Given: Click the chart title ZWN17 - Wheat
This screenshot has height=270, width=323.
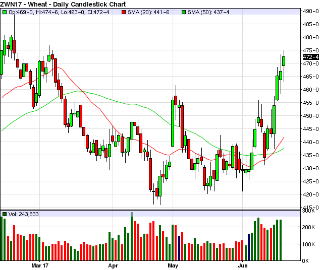Looking at the screenshot, I should point(63,4).
